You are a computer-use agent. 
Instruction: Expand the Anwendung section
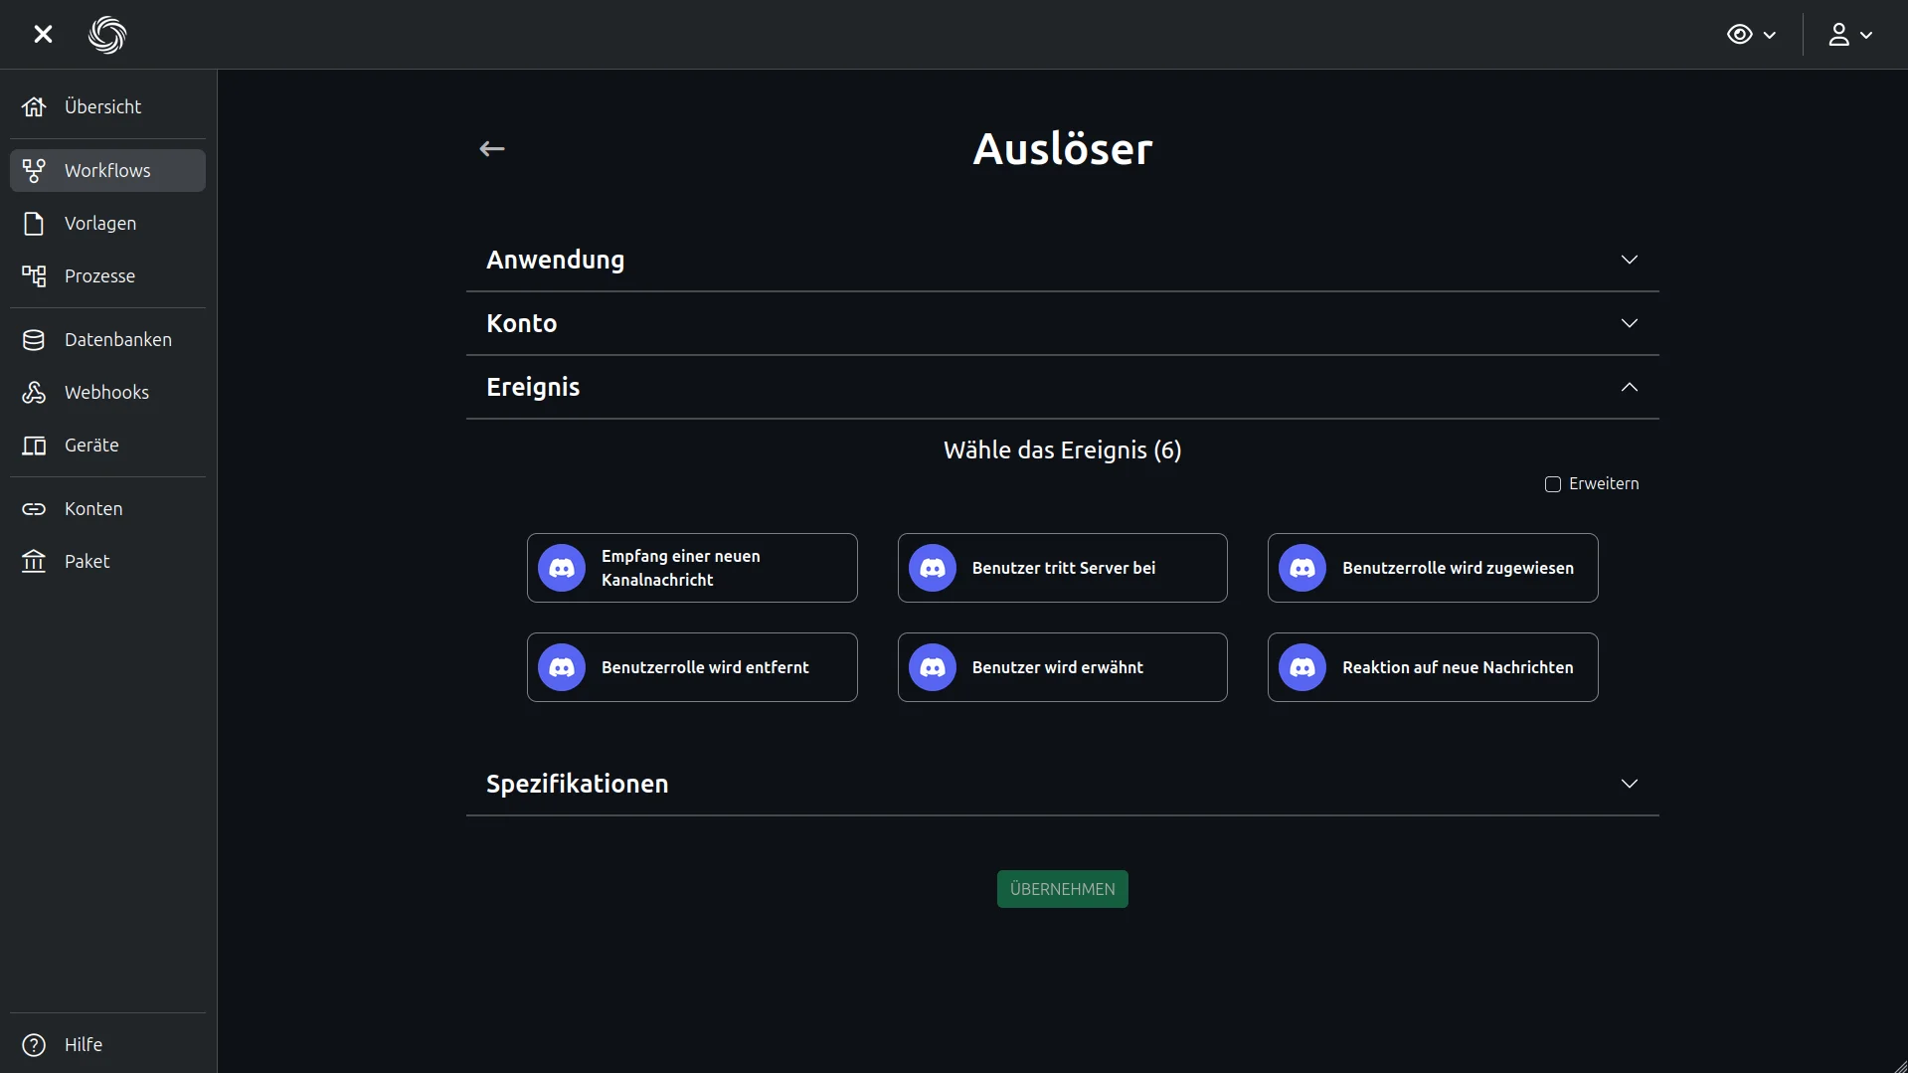tap(1062, 260)
